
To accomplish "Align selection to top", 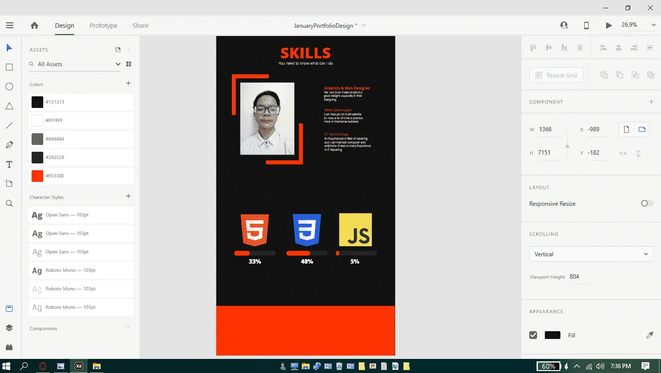I will [x=533, y=48].
